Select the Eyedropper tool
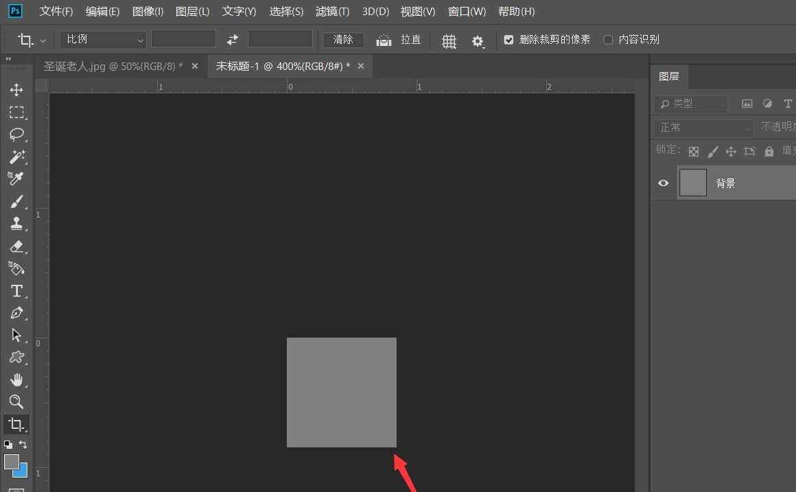The image size is (796, 492). click(16, 178)
